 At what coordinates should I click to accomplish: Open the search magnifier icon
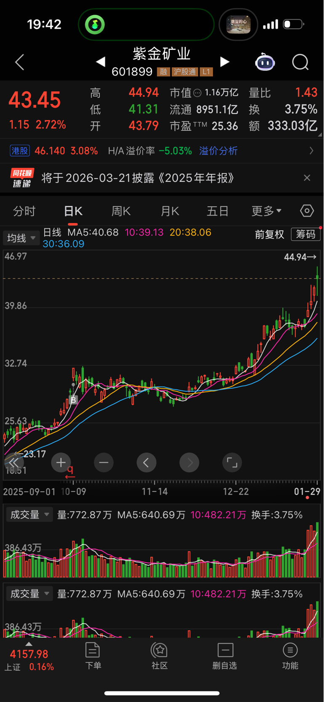point(300,62)
